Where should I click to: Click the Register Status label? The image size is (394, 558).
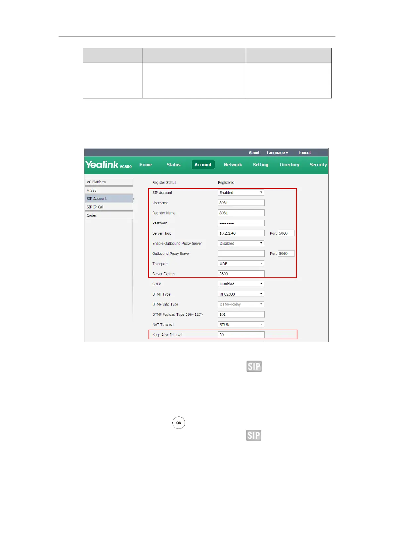pyautogui.click(x=164, y=183)
